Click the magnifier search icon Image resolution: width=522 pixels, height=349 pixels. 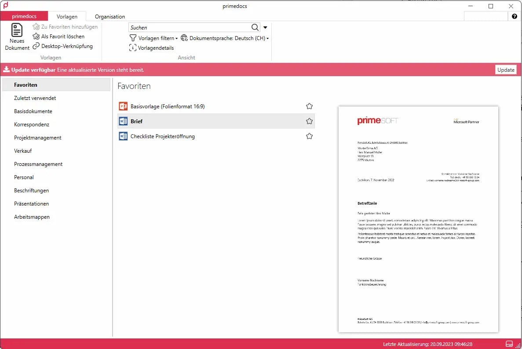pos(255,27)
